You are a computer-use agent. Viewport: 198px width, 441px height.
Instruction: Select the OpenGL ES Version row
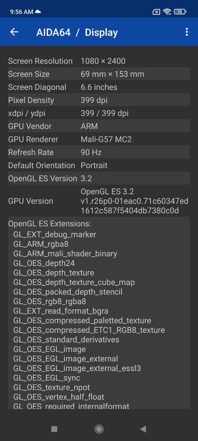(x=99, y=178)
